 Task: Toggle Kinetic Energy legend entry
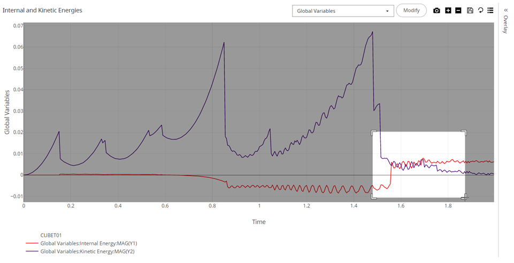tap(80, 252)
